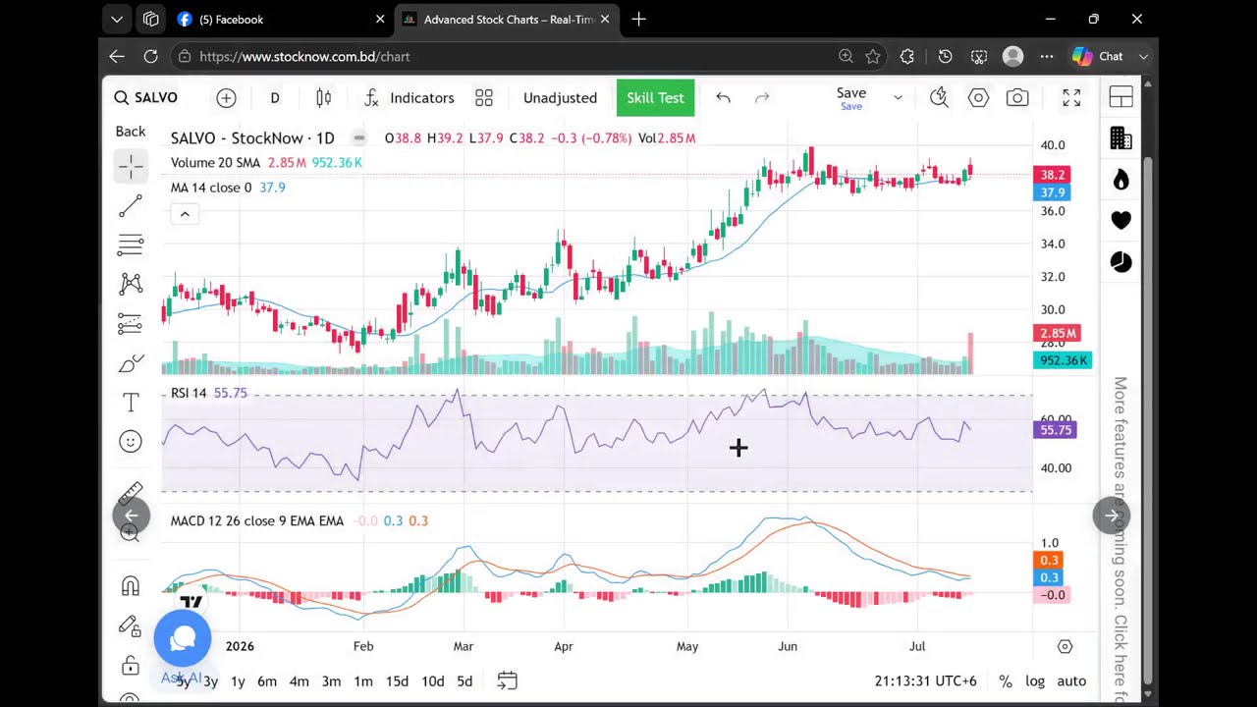Toggle percent scale on price axis

(x=1006, y=680)
